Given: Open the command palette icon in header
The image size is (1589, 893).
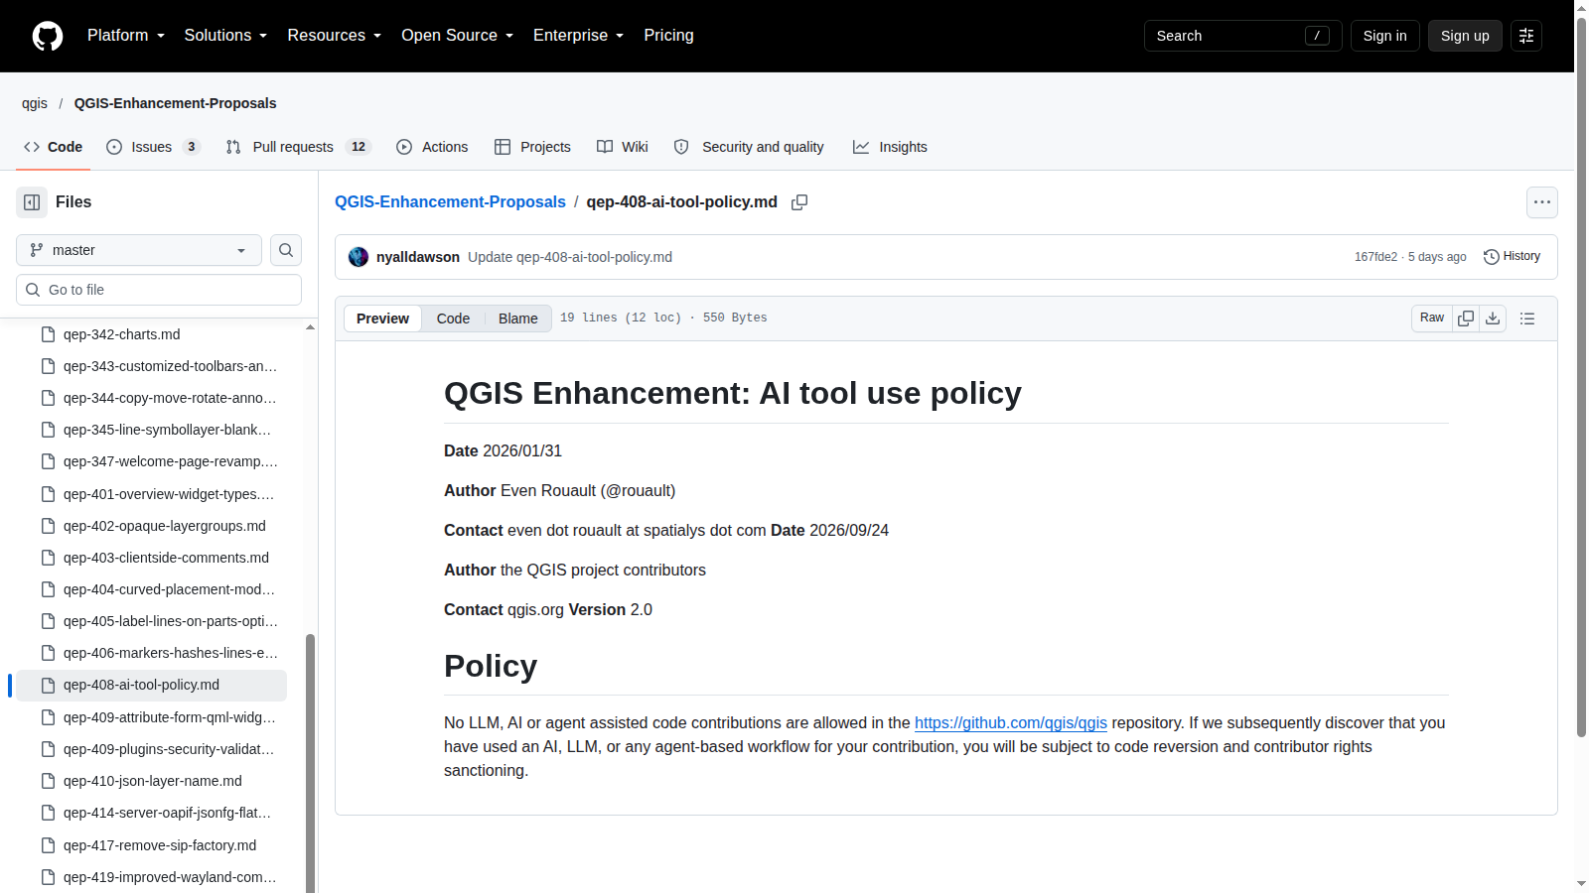Looking at the screenshot, I should pos(1526,36).
